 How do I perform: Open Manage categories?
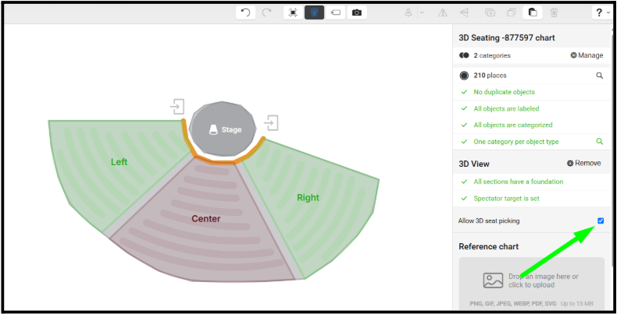(x=587, y=55)
